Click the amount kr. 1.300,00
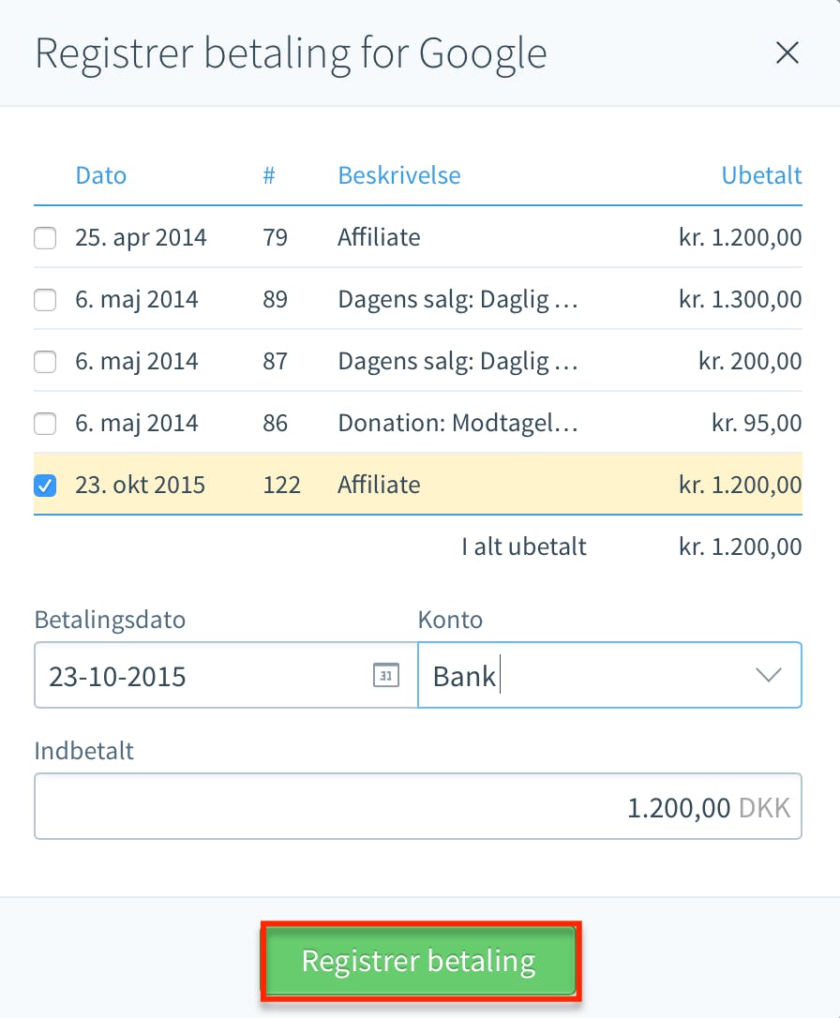840x1018 pixels. click(x=740, y=299)
